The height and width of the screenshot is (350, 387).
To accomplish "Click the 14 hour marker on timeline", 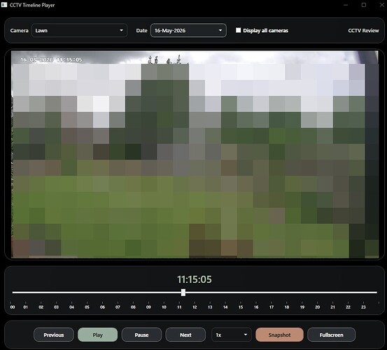I will click(225, 307).
